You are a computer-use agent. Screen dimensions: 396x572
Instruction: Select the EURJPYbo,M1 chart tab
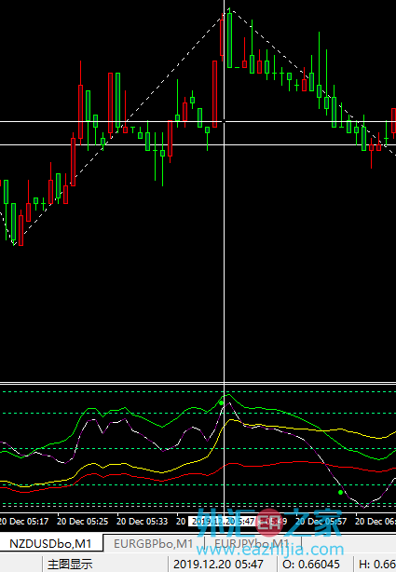252,544
